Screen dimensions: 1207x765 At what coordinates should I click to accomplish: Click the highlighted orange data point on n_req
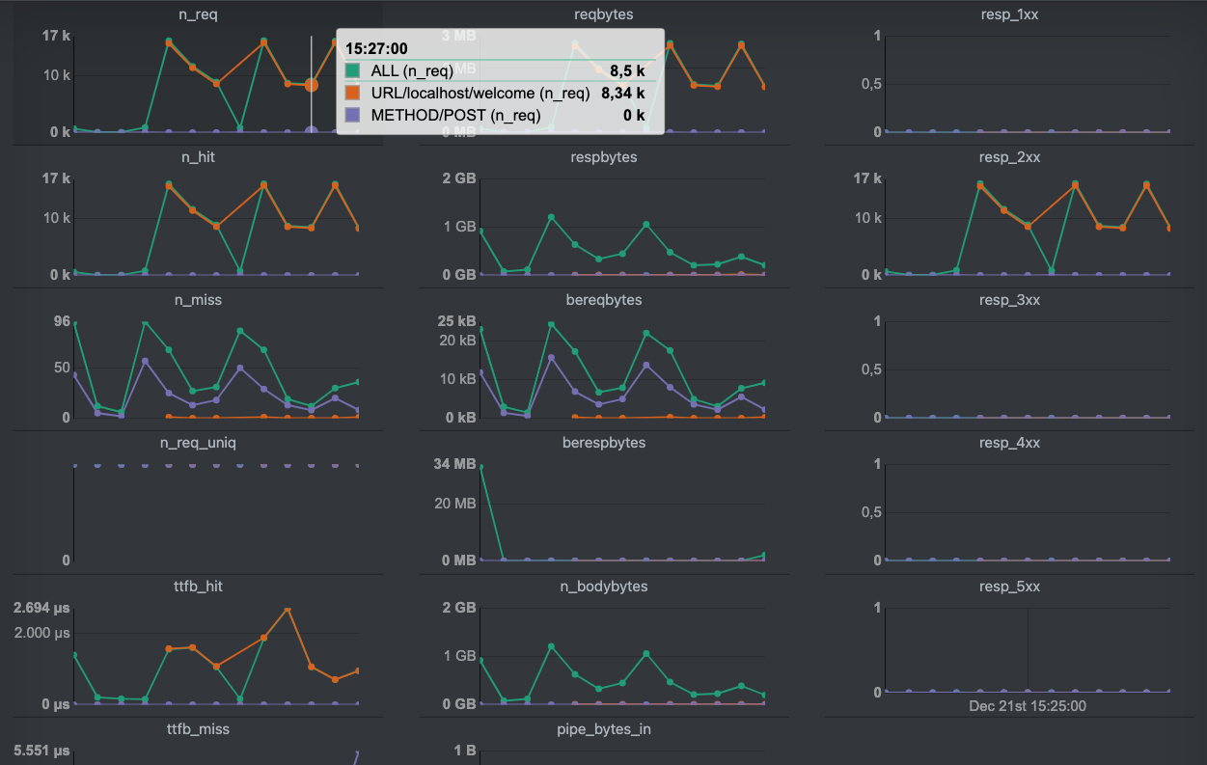pos(311,84)
